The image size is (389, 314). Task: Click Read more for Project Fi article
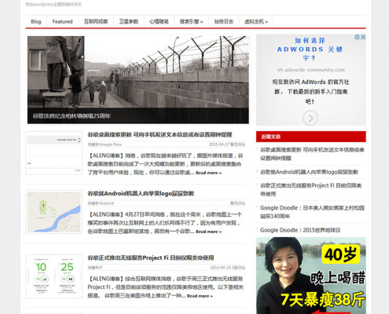coord(200,296)
